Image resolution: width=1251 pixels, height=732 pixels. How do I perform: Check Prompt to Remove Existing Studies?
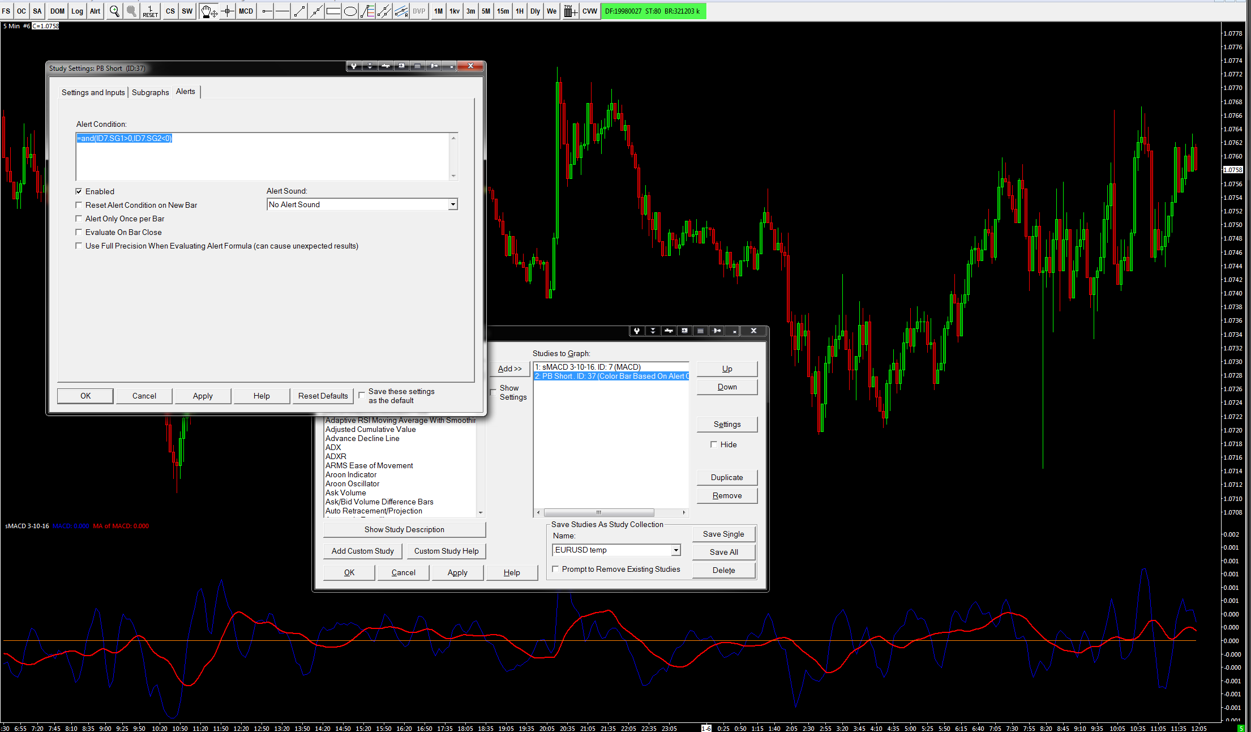555,569
